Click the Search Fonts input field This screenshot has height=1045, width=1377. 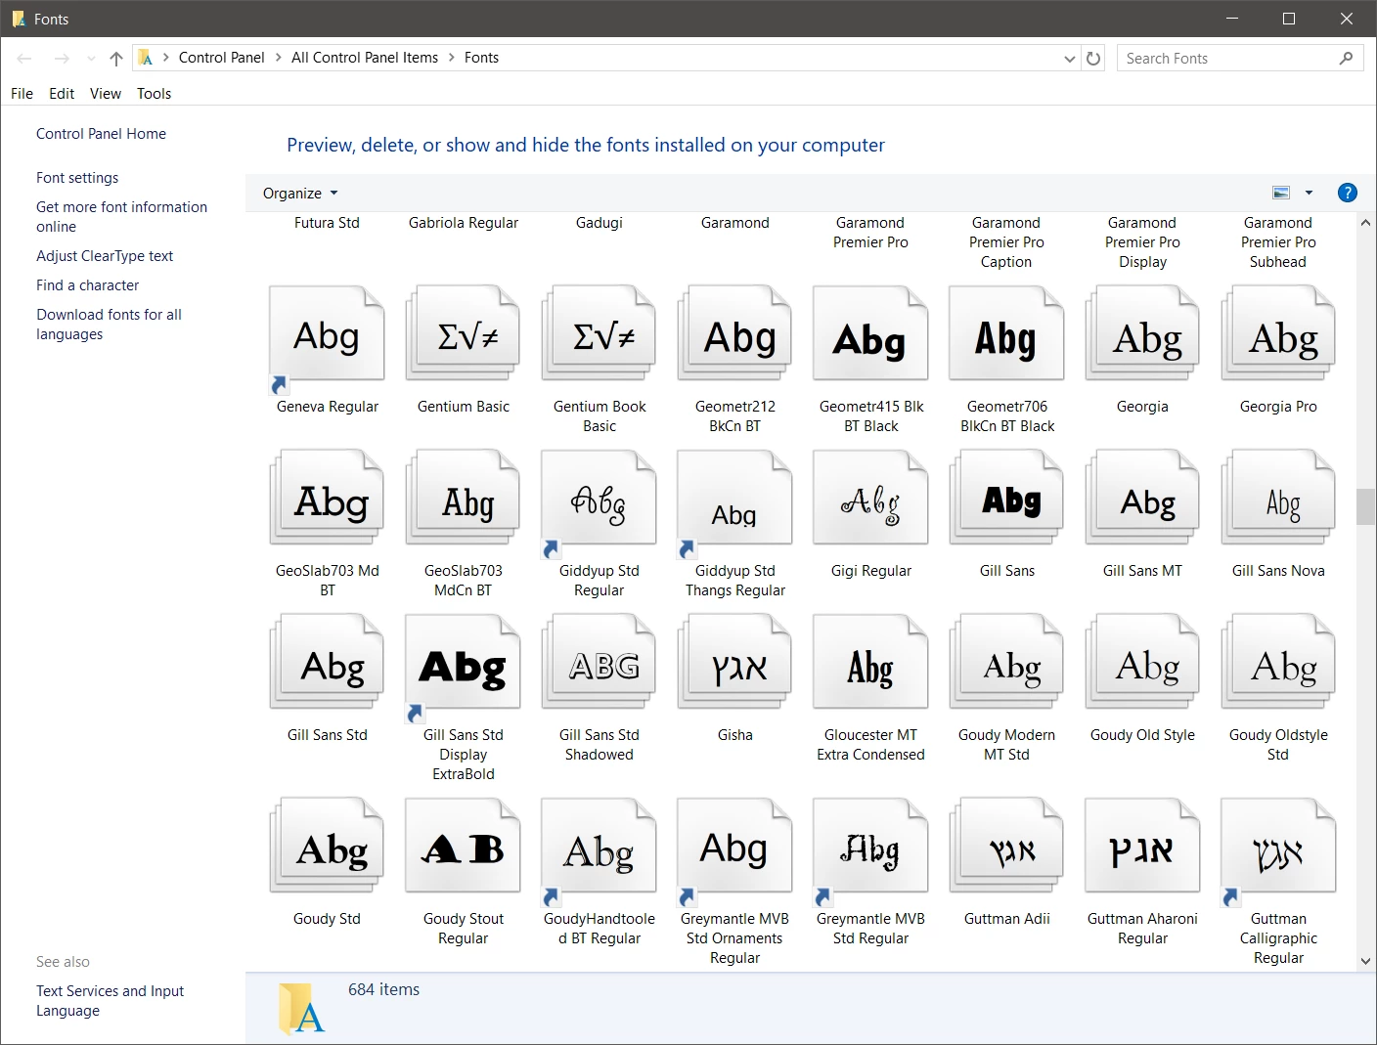point(1227,59)
